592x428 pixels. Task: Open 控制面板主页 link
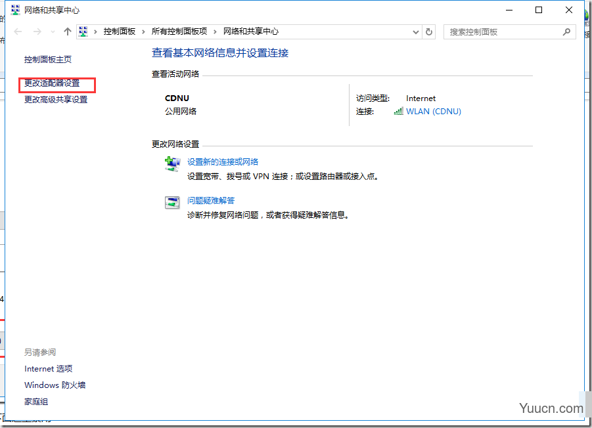click(x=48, y=60)
